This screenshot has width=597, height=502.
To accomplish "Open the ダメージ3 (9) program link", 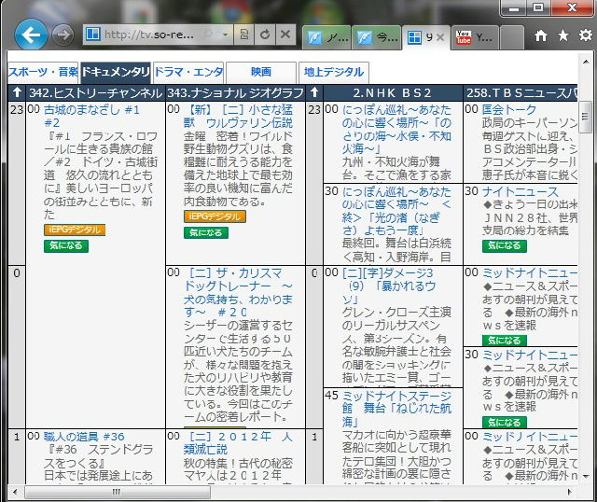I will (389, 286).
